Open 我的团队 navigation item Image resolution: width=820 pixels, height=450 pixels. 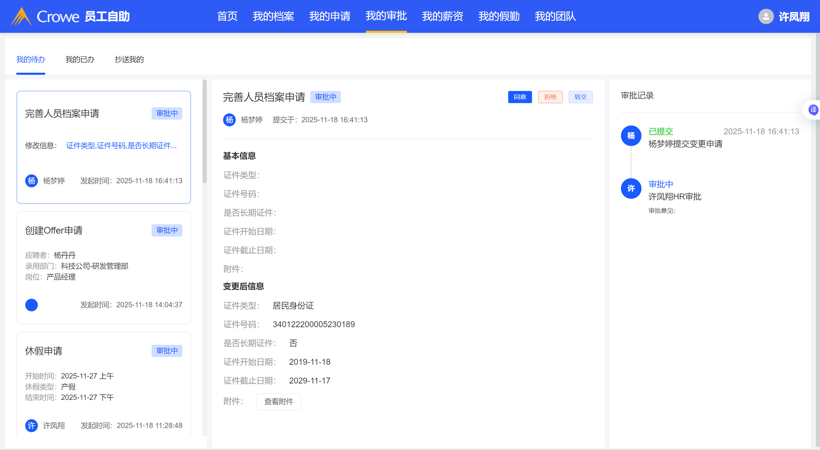pos(555,16)
